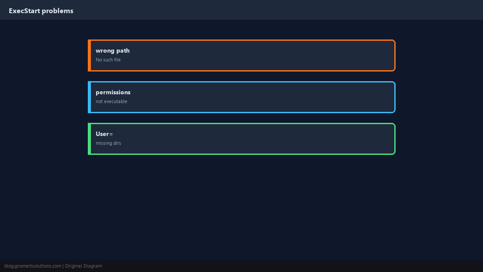Viewport: 483px width, 272px height.
Task: Select the 'No such file' subtitle text
Action: pyautogui.click(x=108, y=60)
